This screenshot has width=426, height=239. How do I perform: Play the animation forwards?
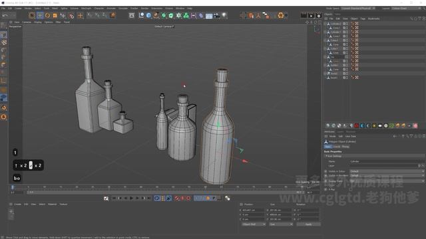click(x=132, y=199)
